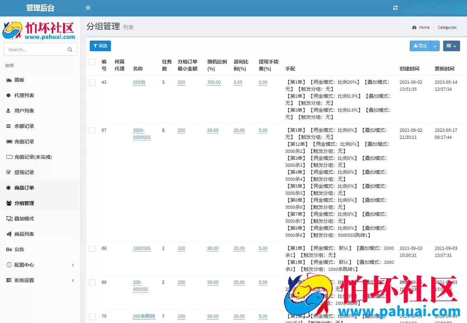
Task: Check the row checkbox for ID 69
Action: click(92, 283)
